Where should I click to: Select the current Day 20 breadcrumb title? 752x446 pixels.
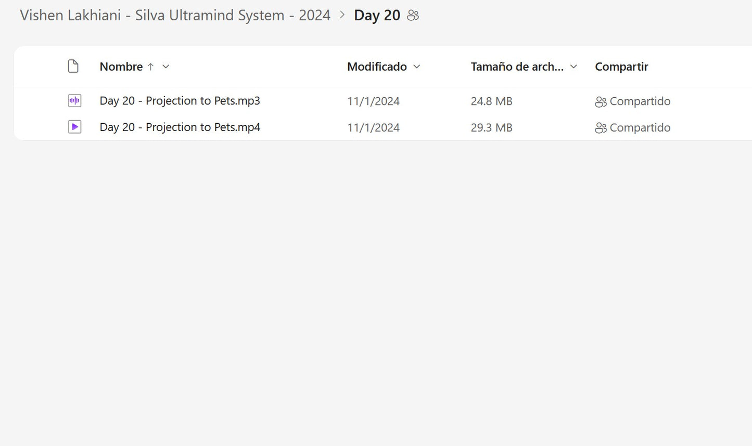click(x=377, y=16)
